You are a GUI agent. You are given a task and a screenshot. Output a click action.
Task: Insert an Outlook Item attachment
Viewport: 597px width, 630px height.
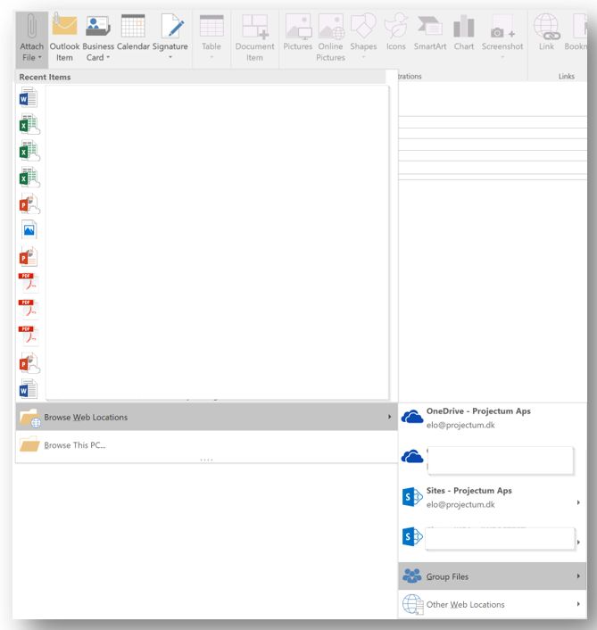coord(64,38)
